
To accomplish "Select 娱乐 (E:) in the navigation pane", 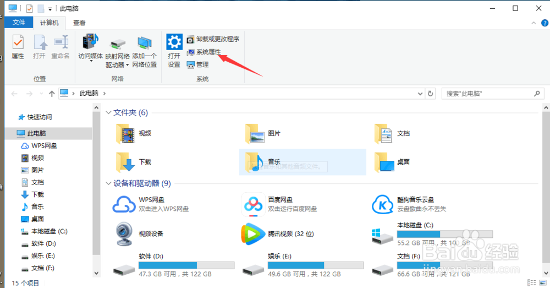I will (x=38, y=256).
